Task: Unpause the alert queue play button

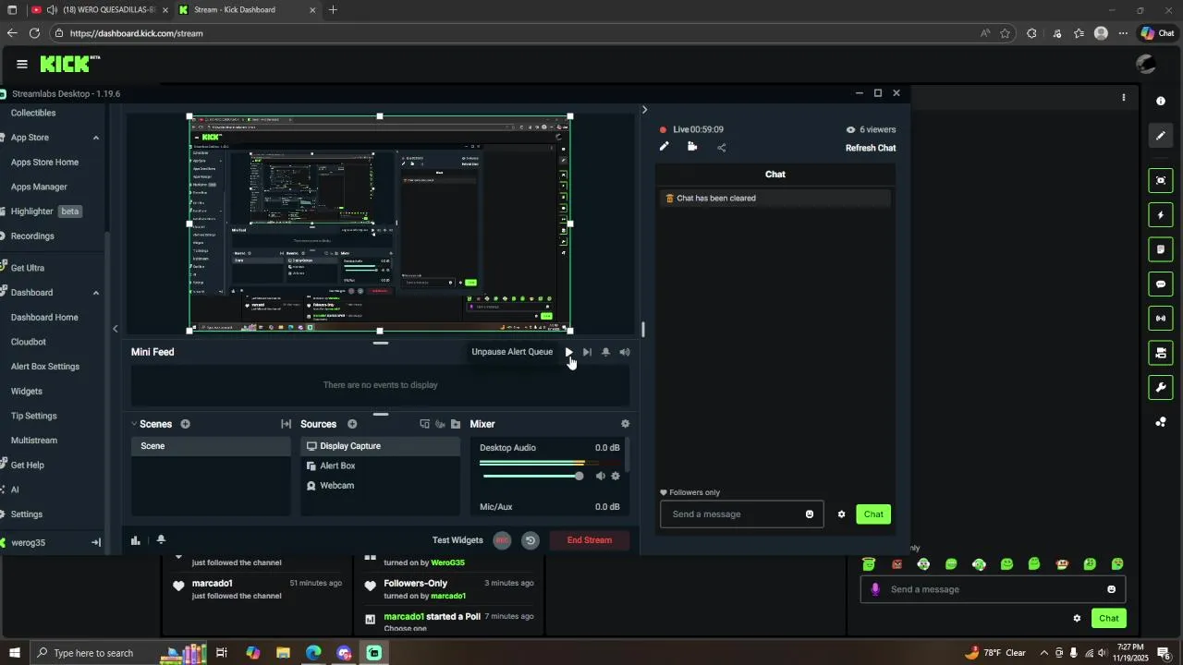Action: (x=568, y=352)
